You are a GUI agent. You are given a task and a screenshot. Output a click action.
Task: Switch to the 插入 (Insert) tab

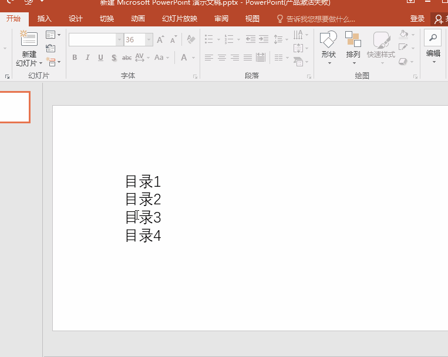[45, 19]
